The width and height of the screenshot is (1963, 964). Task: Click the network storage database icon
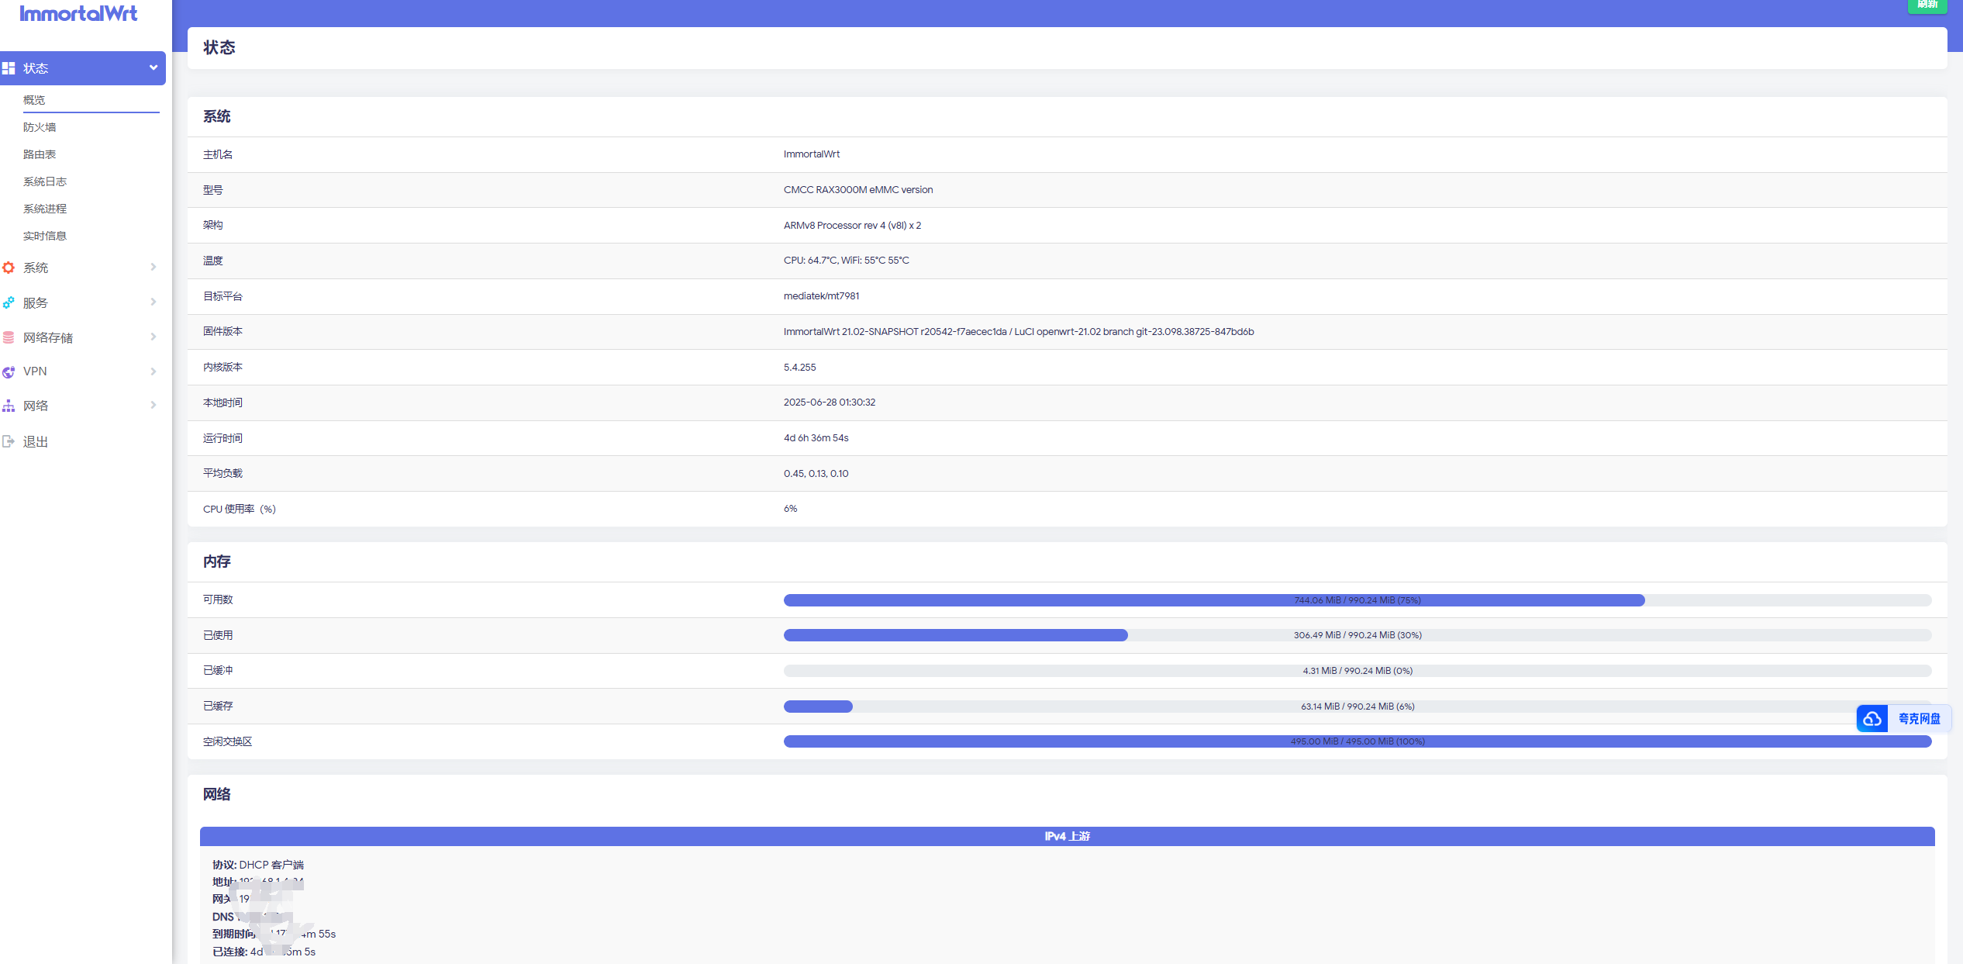(x=9, y=337)
